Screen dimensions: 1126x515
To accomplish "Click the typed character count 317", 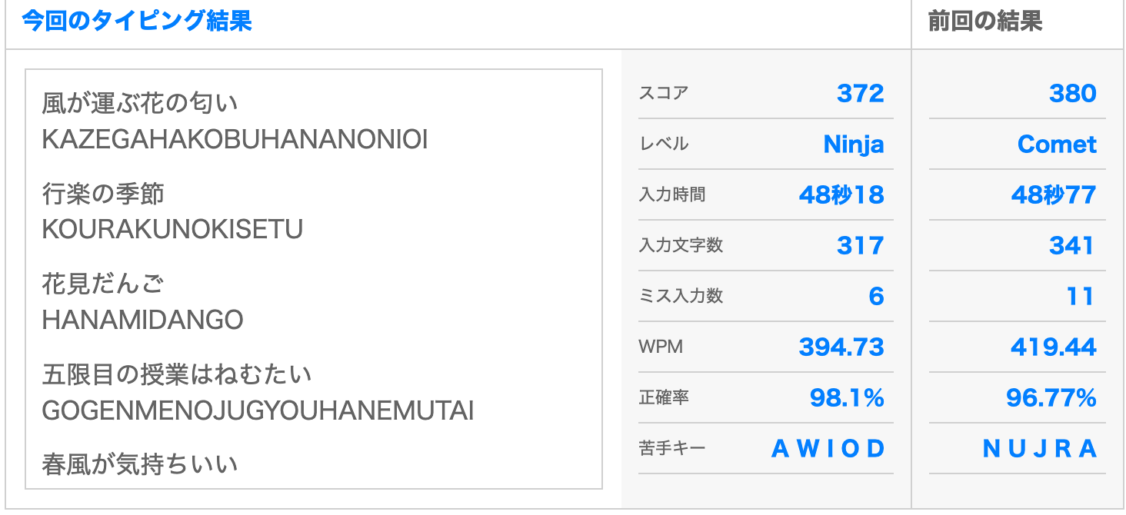I will 861,245.
